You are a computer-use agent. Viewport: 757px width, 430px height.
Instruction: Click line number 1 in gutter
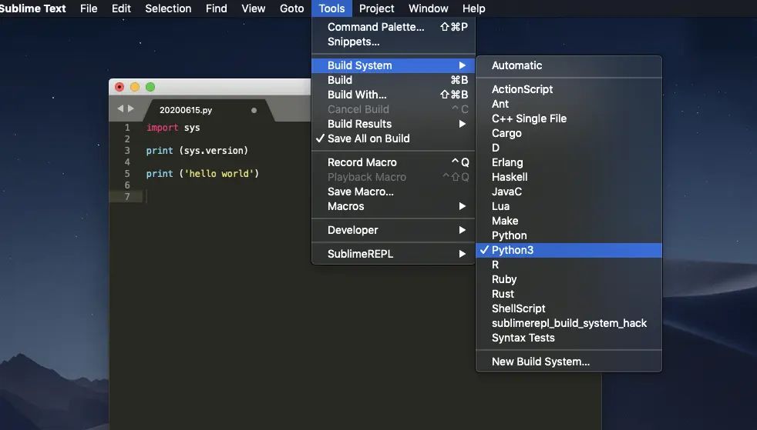127,128
